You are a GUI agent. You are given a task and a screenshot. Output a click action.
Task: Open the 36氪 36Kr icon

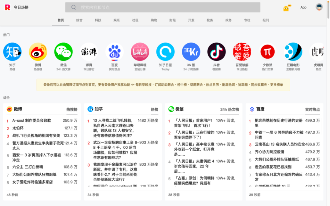click(x=191, y=52)
